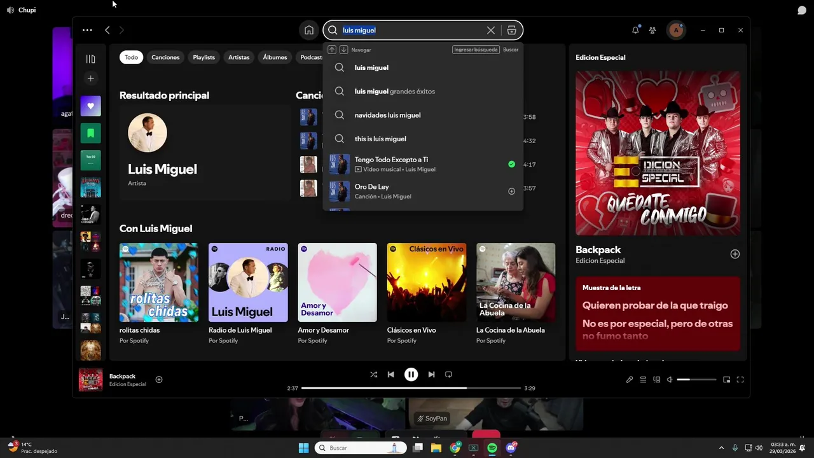The width and height of the screenshot is (814, 458).
Task: Open Windows Start menu
Action: (303, 448)
